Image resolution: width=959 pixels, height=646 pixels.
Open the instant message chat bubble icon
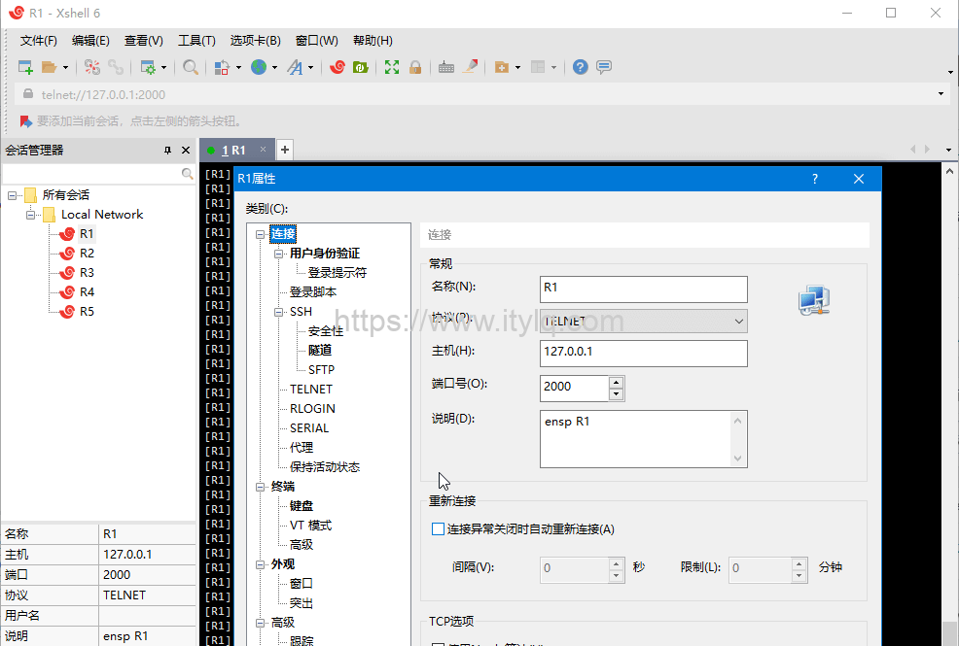[x=603, y=66]
